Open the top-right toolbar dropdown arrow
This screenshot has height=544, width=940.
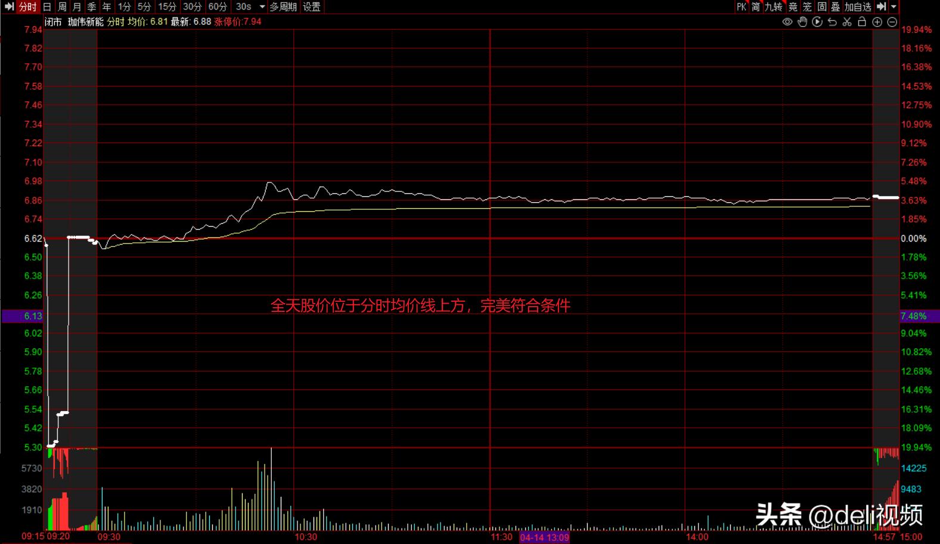(894, 7)
